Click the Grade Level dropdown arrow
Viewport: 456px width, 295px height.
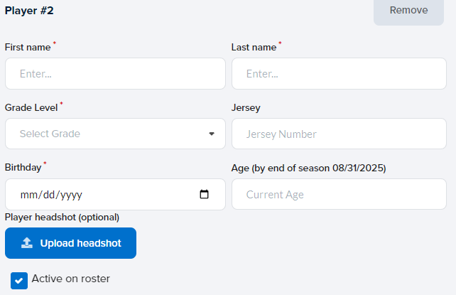(212, 134)
